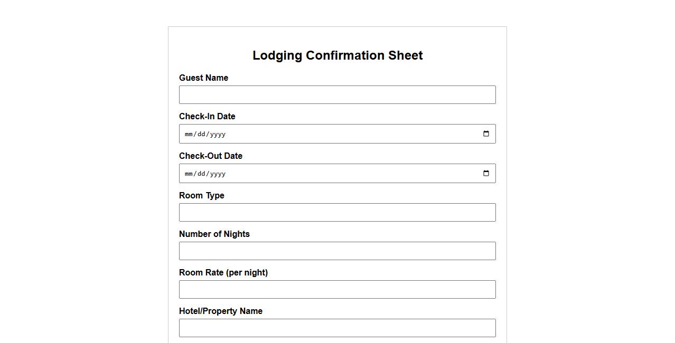Image resolution: width=675 pixels, height=343 pixels.
Task: Select year segment of Check-Out Date
Action: 218,174
